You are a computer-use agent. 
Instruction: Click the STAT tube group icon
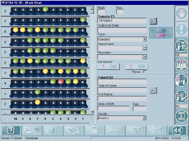point(181,80)
